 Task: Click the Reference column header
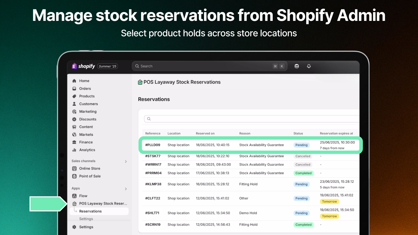(x=153, y=133)
